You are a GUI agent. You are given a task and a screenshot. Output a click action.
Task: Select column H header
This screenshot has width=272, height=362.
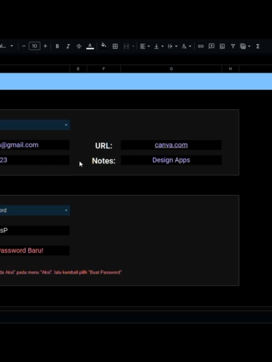(231, 69)
